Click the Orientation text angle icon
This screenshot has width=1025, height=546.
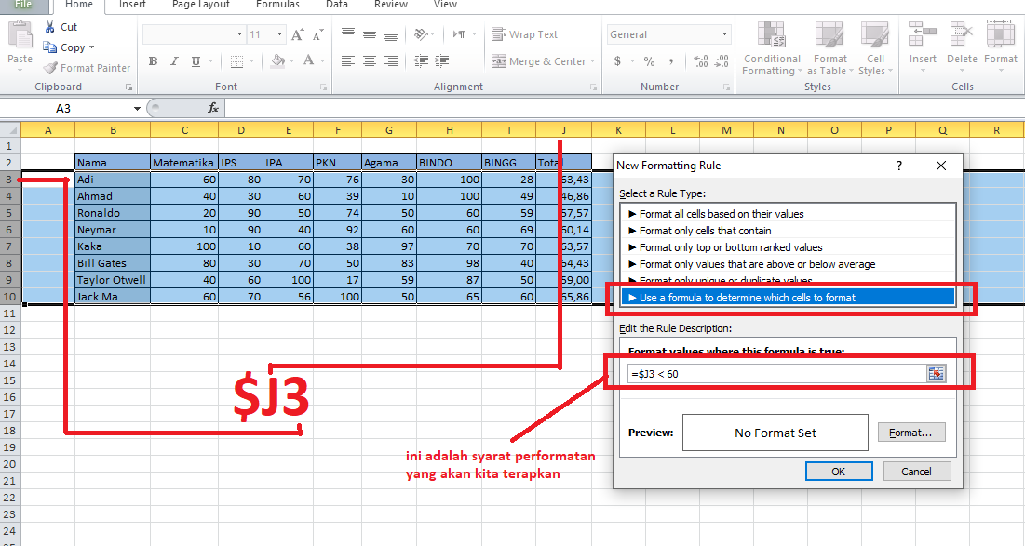[421, 34]
